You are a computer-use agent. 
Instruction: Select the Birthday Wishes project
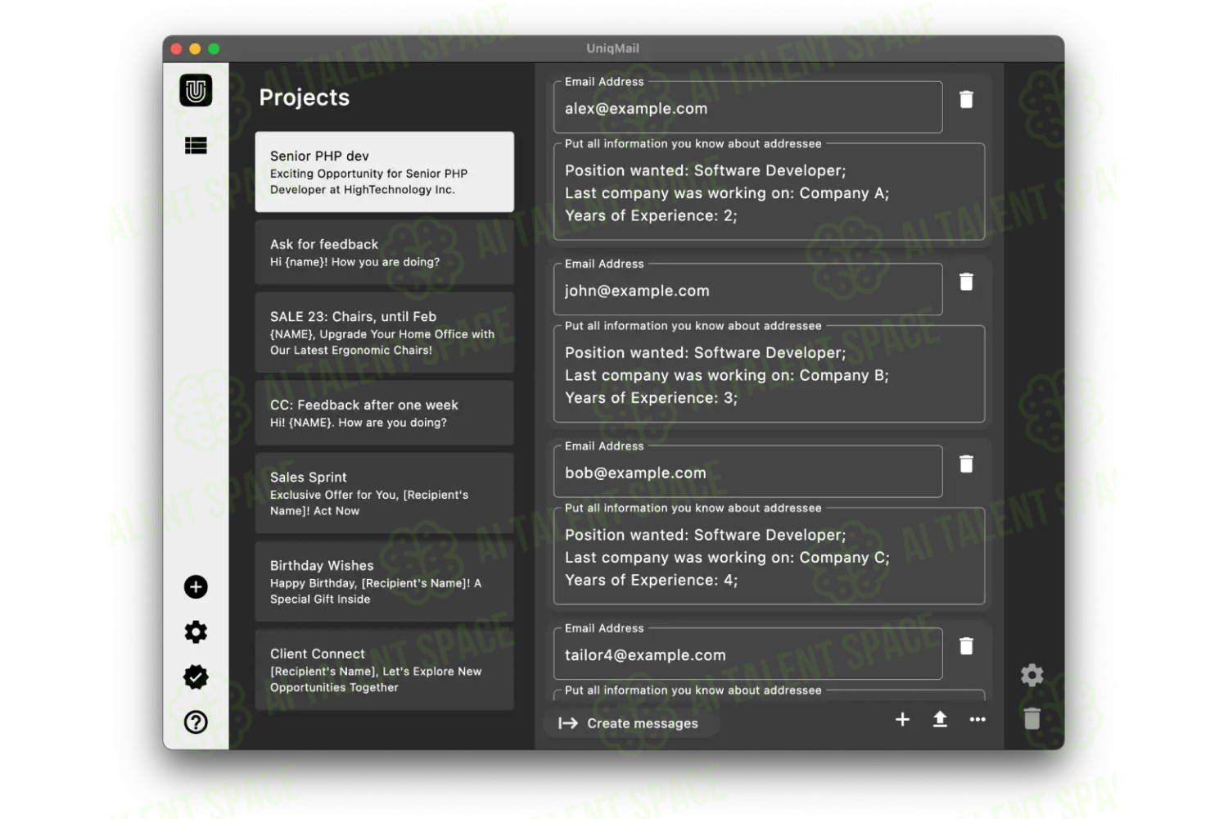[385, 581]
